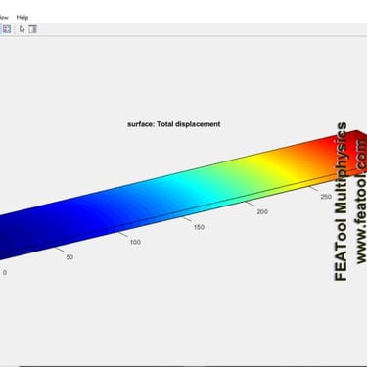
Task: Select the Edit Plot arrow tool
Action: tap(22, 29)
